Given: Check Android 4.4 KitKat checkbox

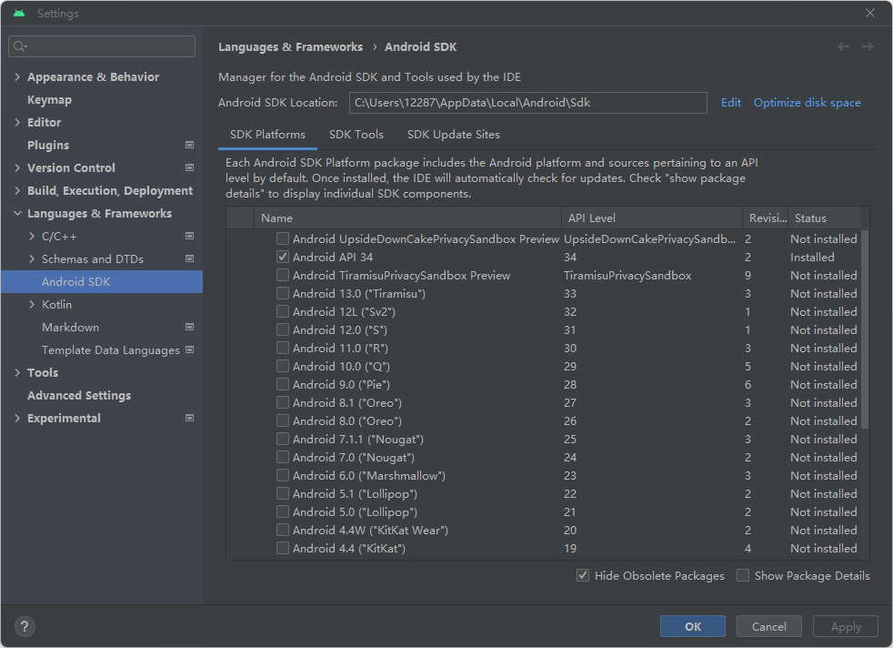Looking at the screenshot, I should click(x=283, y=548).
